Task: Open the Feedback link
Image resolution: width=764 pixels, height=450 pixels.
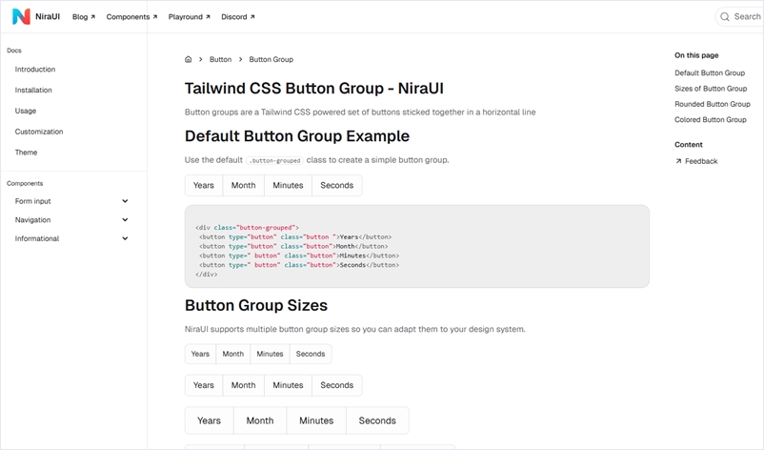Action: (x=700, y=161)
